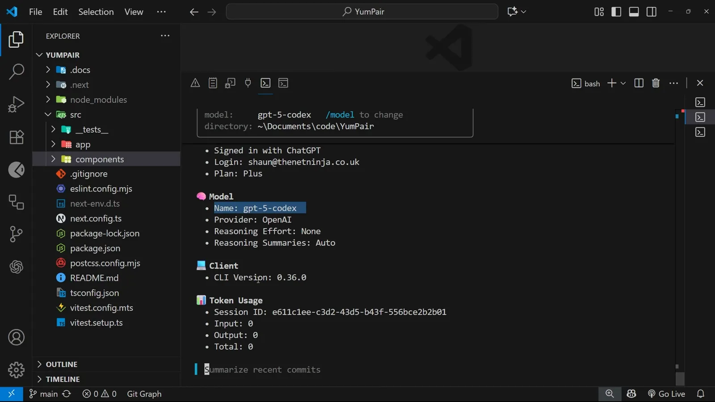Open the Search view in activity bar
Image resolution: width=715 pixels, height=402 pixels.
(17, 71)
